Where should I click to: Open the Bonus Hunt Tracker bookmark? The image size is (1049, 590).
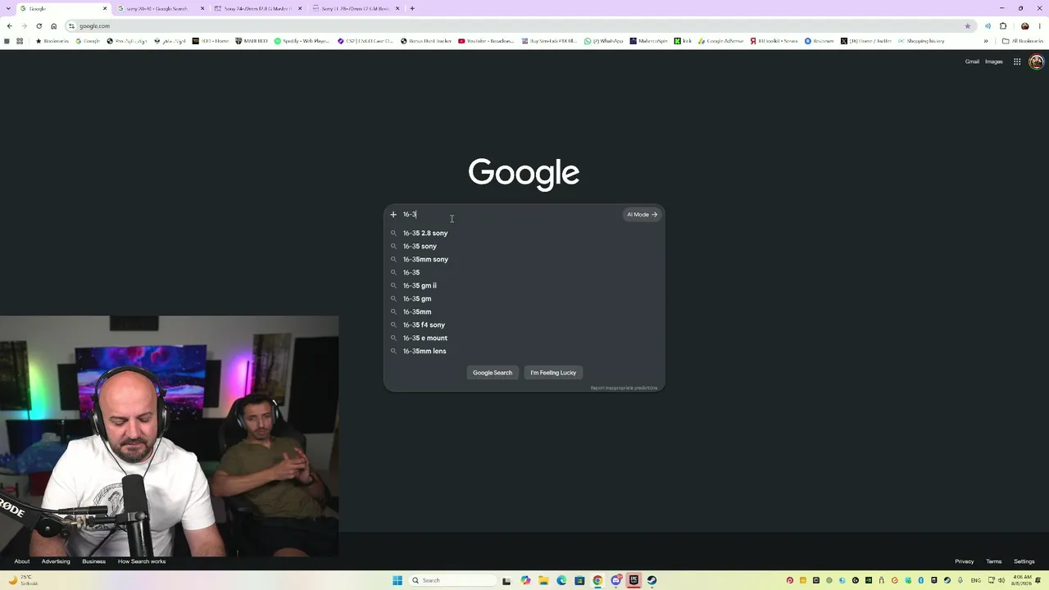(x=426, y=41)
